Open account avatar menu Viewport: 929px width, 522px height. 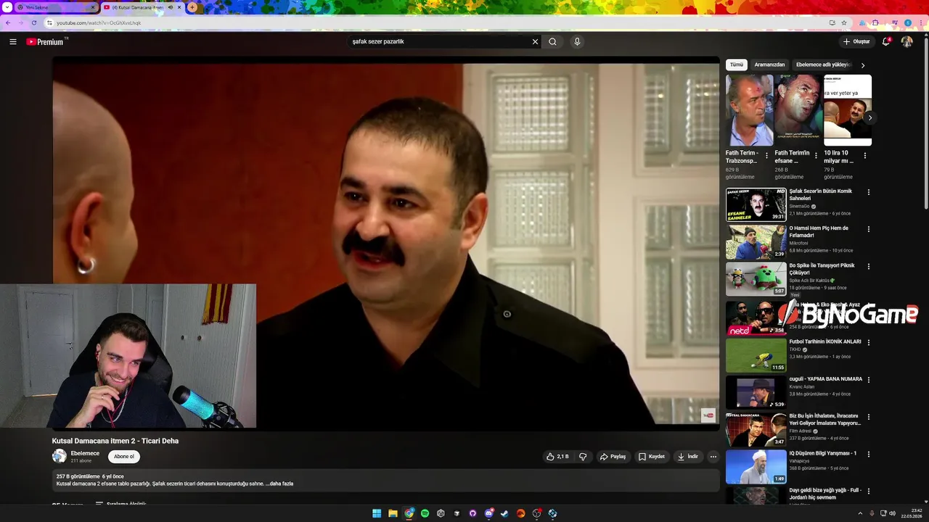tap(907, 41)
